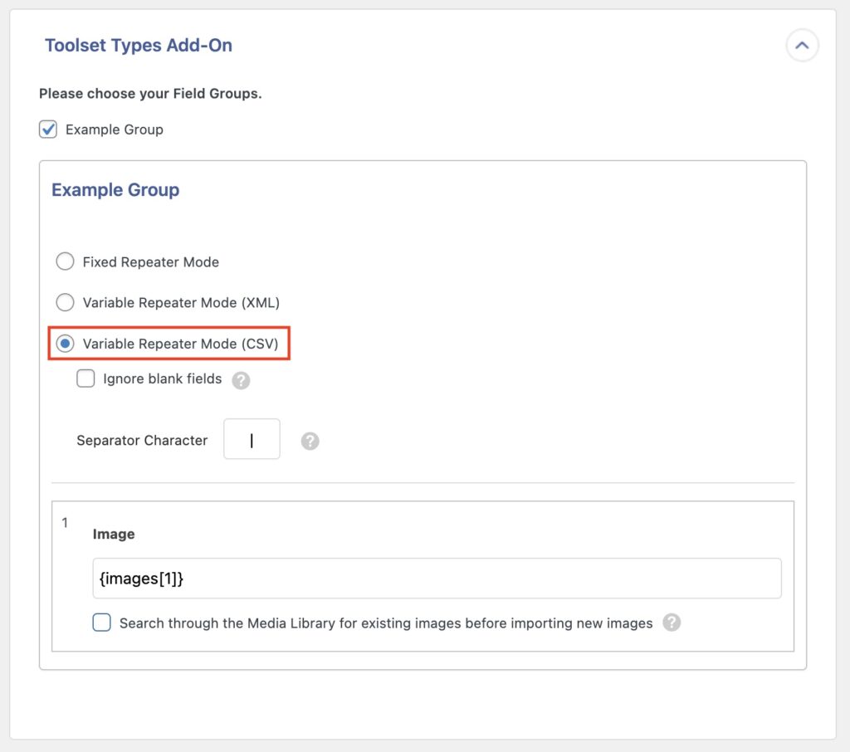The width and height of the screenshot is (850, 752).
Task: Click the Toolset Types Add-On heading
Action: click(139, 46)
